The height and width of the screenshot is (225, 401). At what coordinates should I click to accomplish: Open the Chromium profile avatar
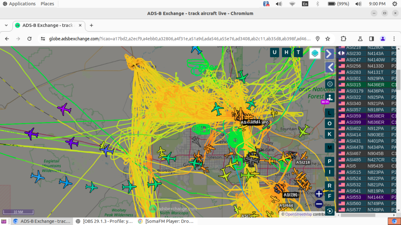pyautogui.click(x=383, y=39)
